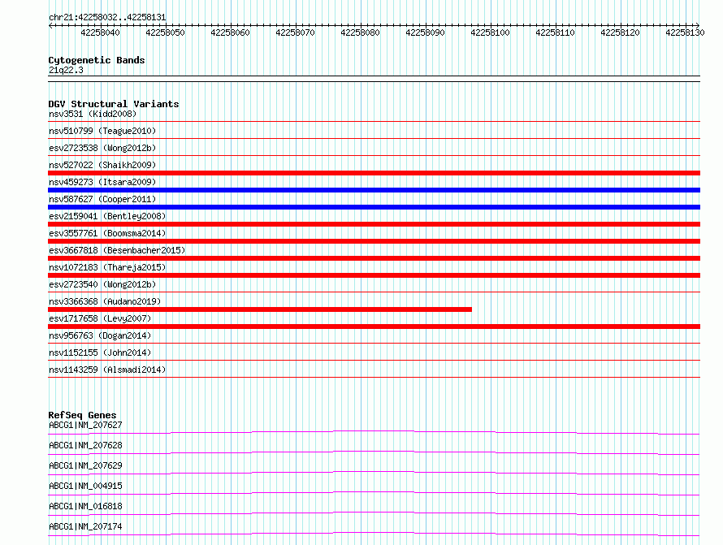The height and width of the screenshot is (545, 723).
Task: Click nsv3366368 (Audano2019) label
Action: point(105,301)
